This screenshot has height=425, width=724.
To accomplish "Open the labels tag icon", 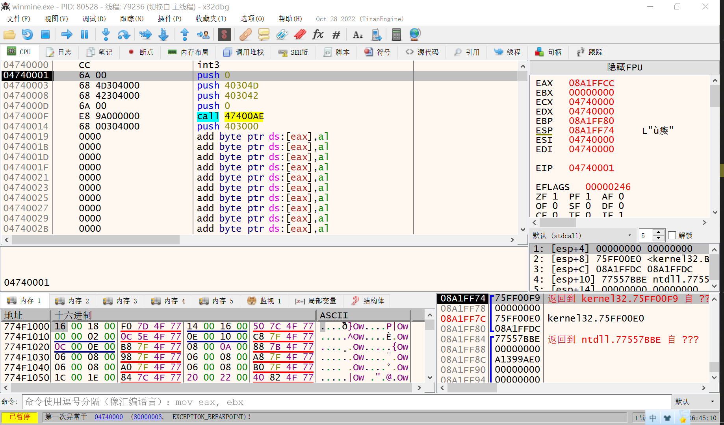I will [282, 35].
